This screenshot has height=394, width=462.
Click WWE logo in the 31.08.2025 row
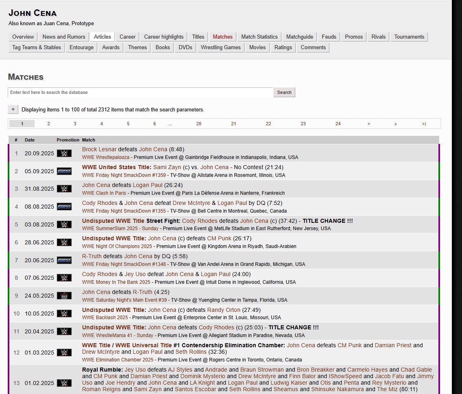pyautogui.click(x=64, y=189)
